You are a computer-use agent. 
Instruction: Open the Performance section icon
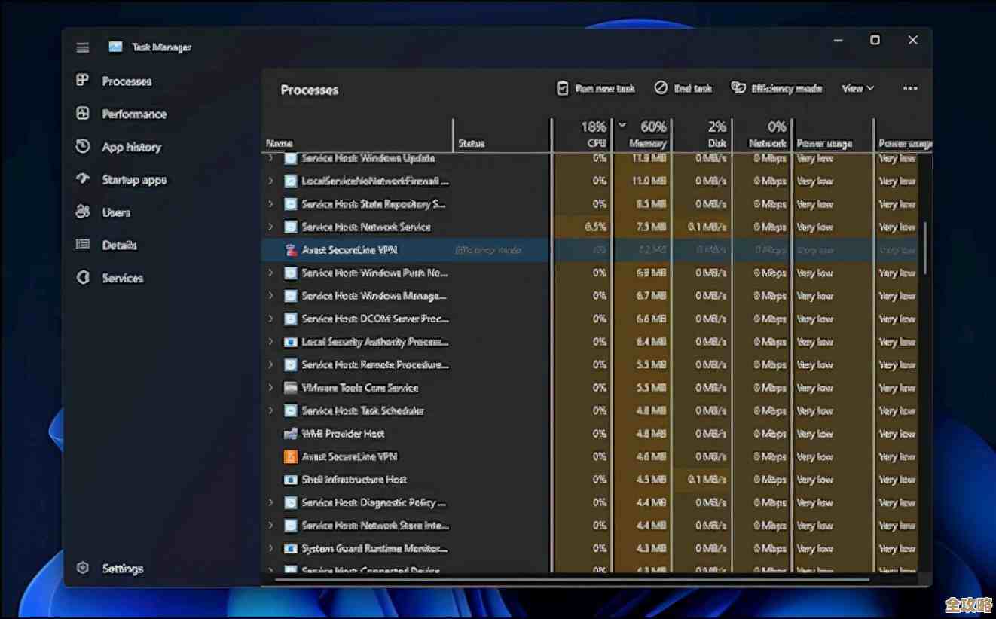[x=83, y=114]
